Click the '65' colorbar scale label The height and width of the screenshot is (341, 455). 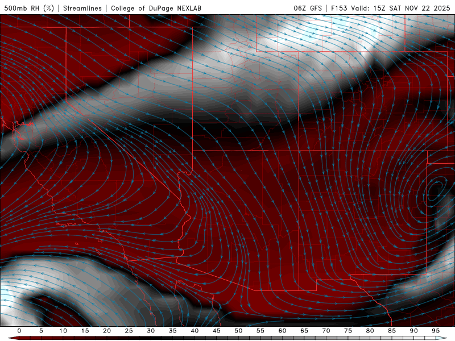point(304,331)
